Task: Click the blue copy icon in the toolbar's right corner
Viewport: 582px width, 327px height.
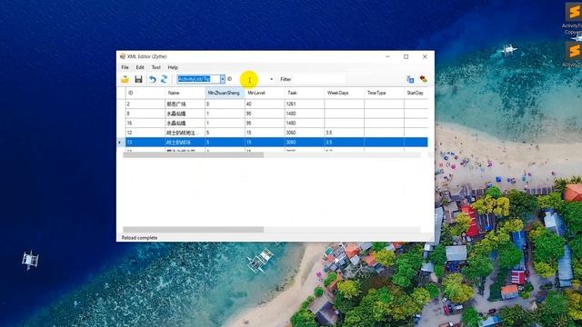Action: 410,79
